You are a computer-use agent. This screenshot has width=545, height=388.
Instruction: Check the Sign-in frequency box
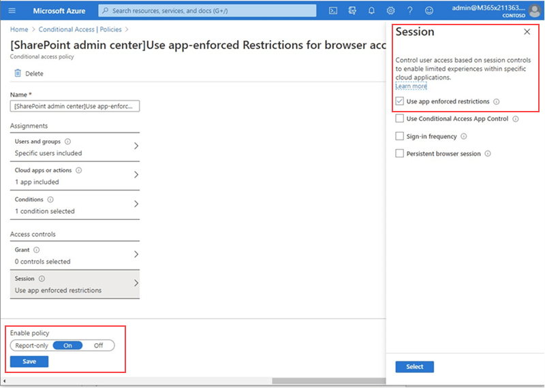pyautogui.click(x=400, y=136)
